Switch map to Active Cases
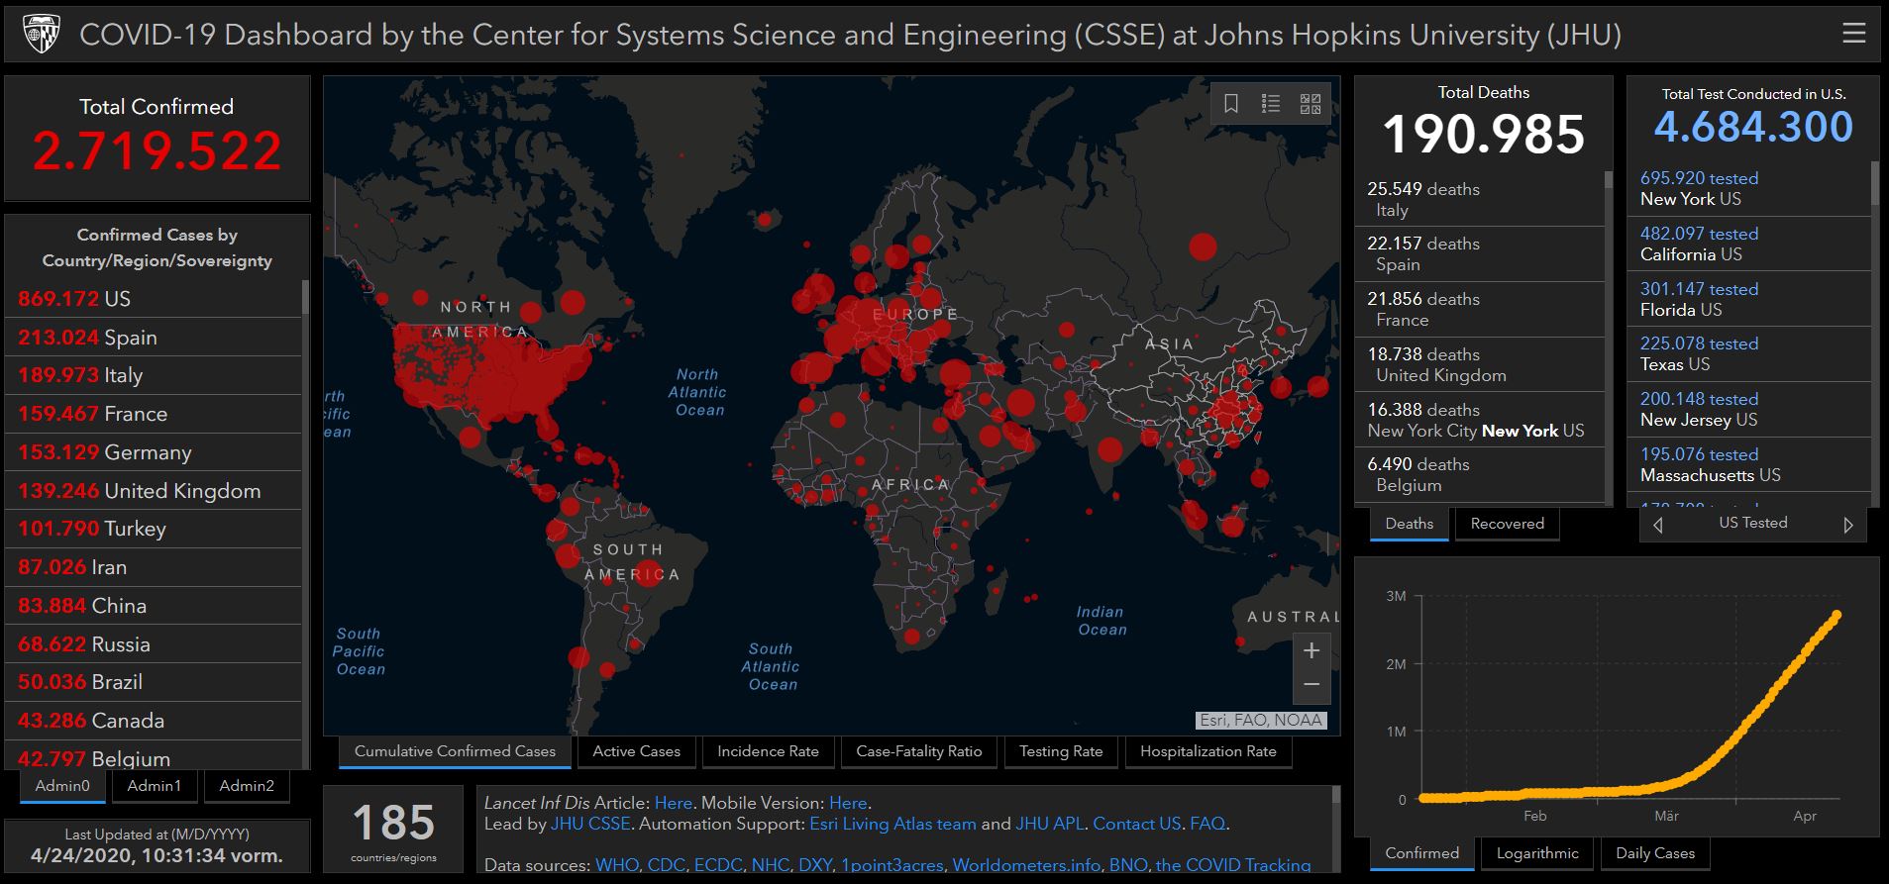This screenshot has height=884, width=1889. (x=636, y=751)
